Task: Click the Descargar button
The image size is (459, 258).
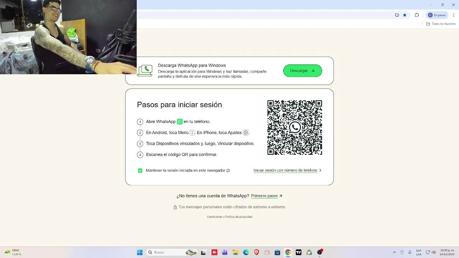Action: point(303,71)
